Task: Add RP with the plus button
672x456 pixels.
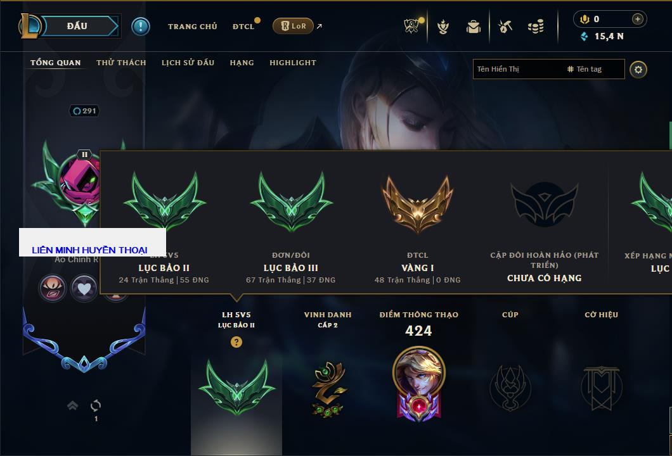Action: click(x=638, y=19)
